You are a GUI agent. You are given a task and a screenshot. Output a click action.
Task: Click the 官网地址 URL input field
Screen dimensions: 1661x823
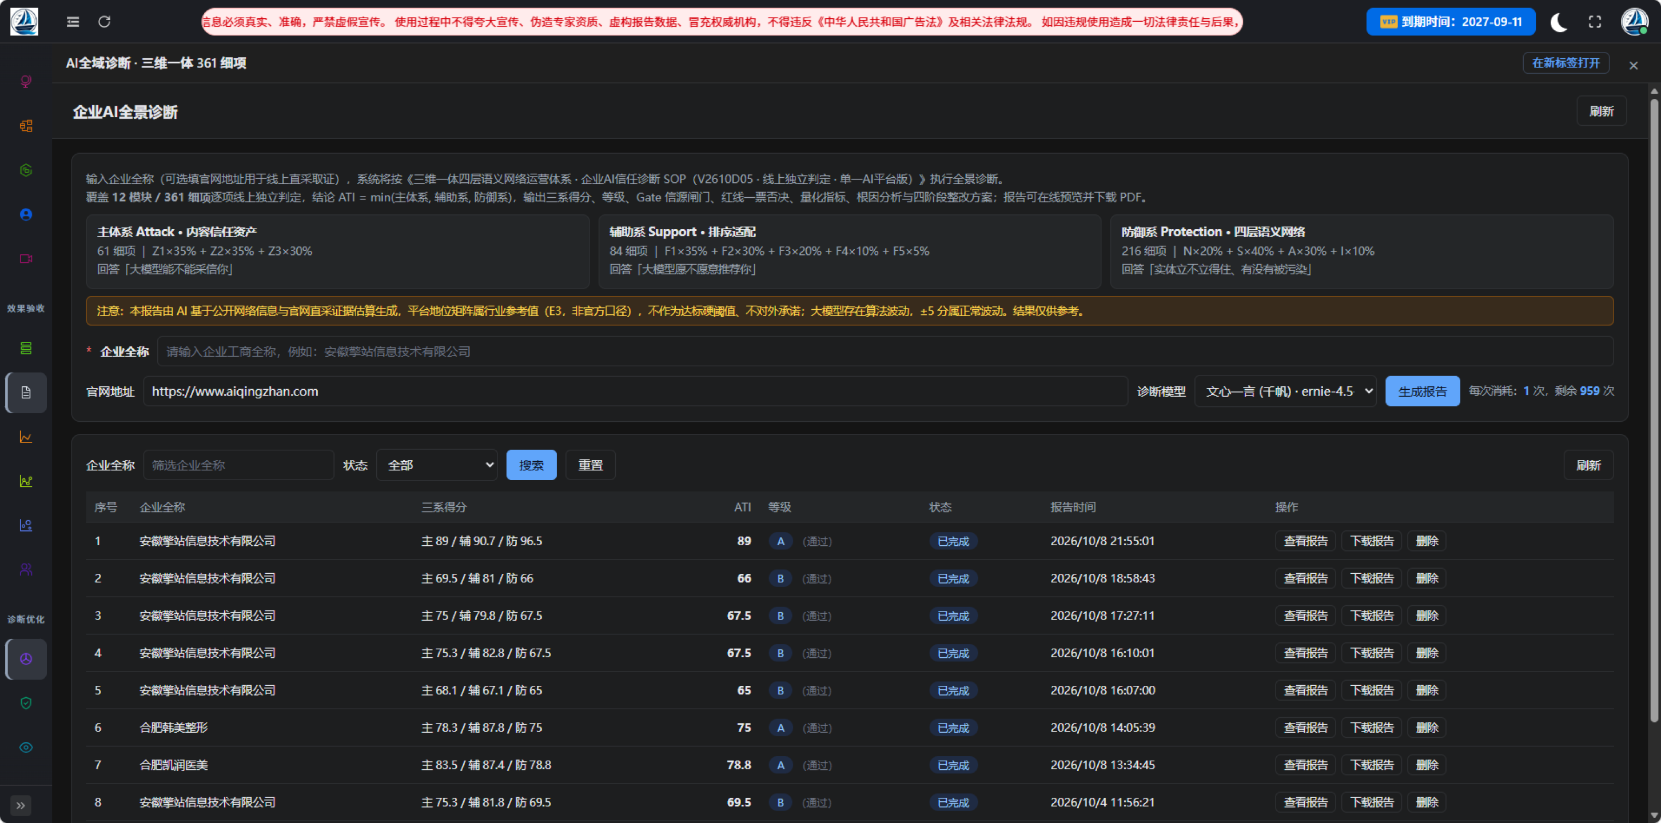[x=635, y=391]
